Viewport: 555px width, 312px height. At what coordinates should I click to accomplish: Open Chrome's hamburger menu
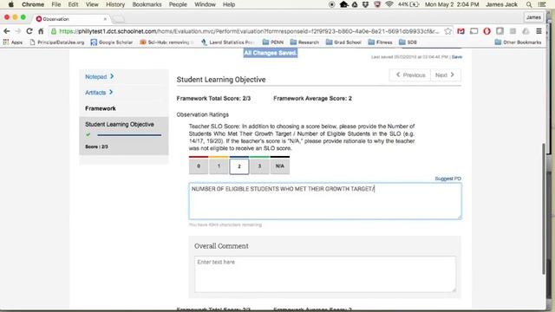tap(539, 31)
